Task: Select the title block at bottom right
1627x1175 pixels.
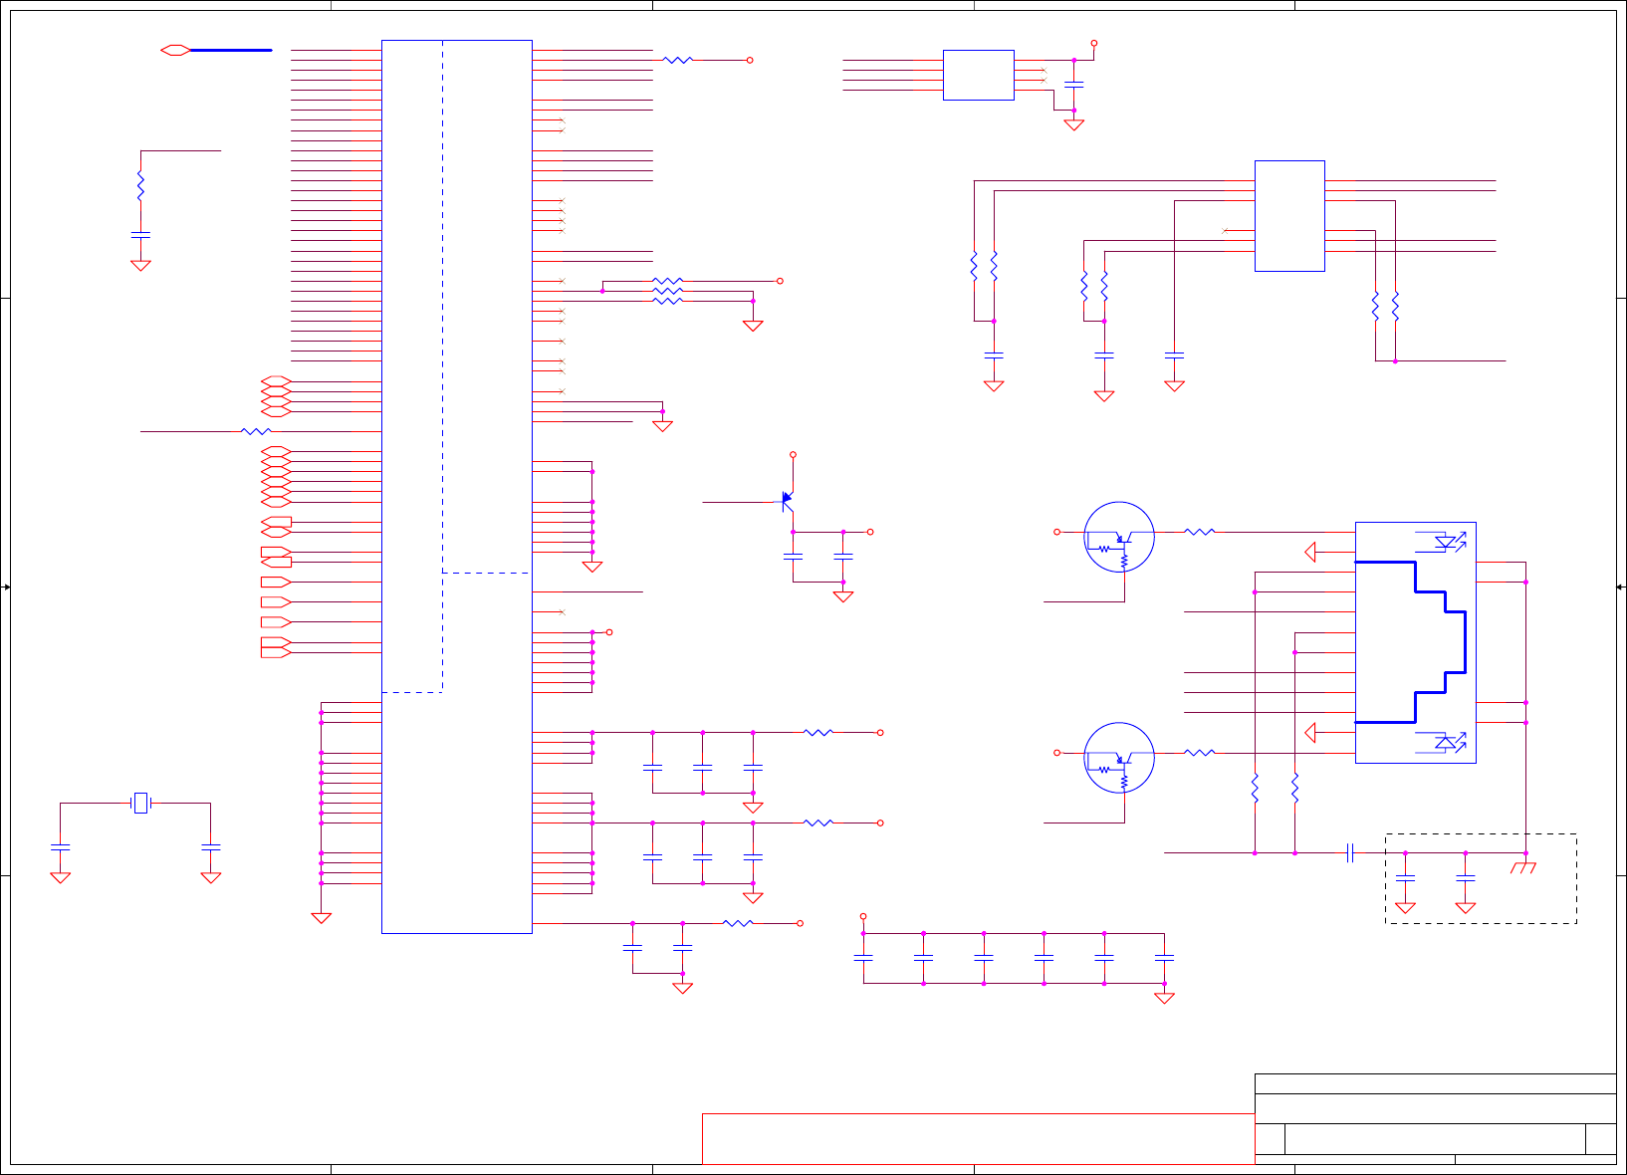Action: [1435, 1118]
